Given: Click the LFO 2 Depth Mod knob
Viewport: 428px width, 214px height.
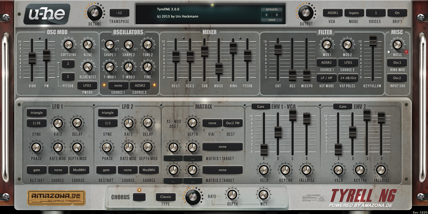Looking at the screenshot, I should pos(148,147).
